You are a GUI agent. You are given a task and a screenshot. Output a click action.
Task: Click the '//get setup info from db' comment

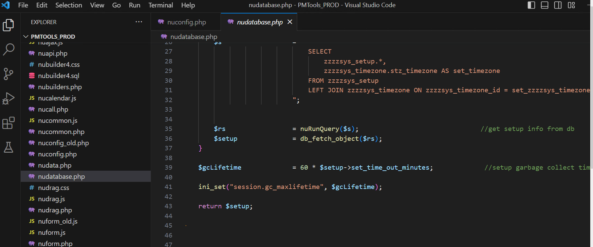click(527, 129)
